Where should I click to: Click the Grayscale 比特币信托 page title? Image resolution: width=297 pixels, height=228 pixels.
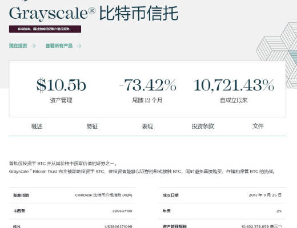(x=94, y=13)
